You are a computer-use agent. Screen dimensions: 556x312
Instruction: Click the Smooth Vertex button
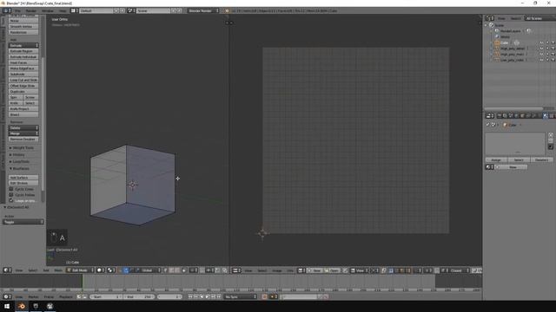[x=23, y=27]
